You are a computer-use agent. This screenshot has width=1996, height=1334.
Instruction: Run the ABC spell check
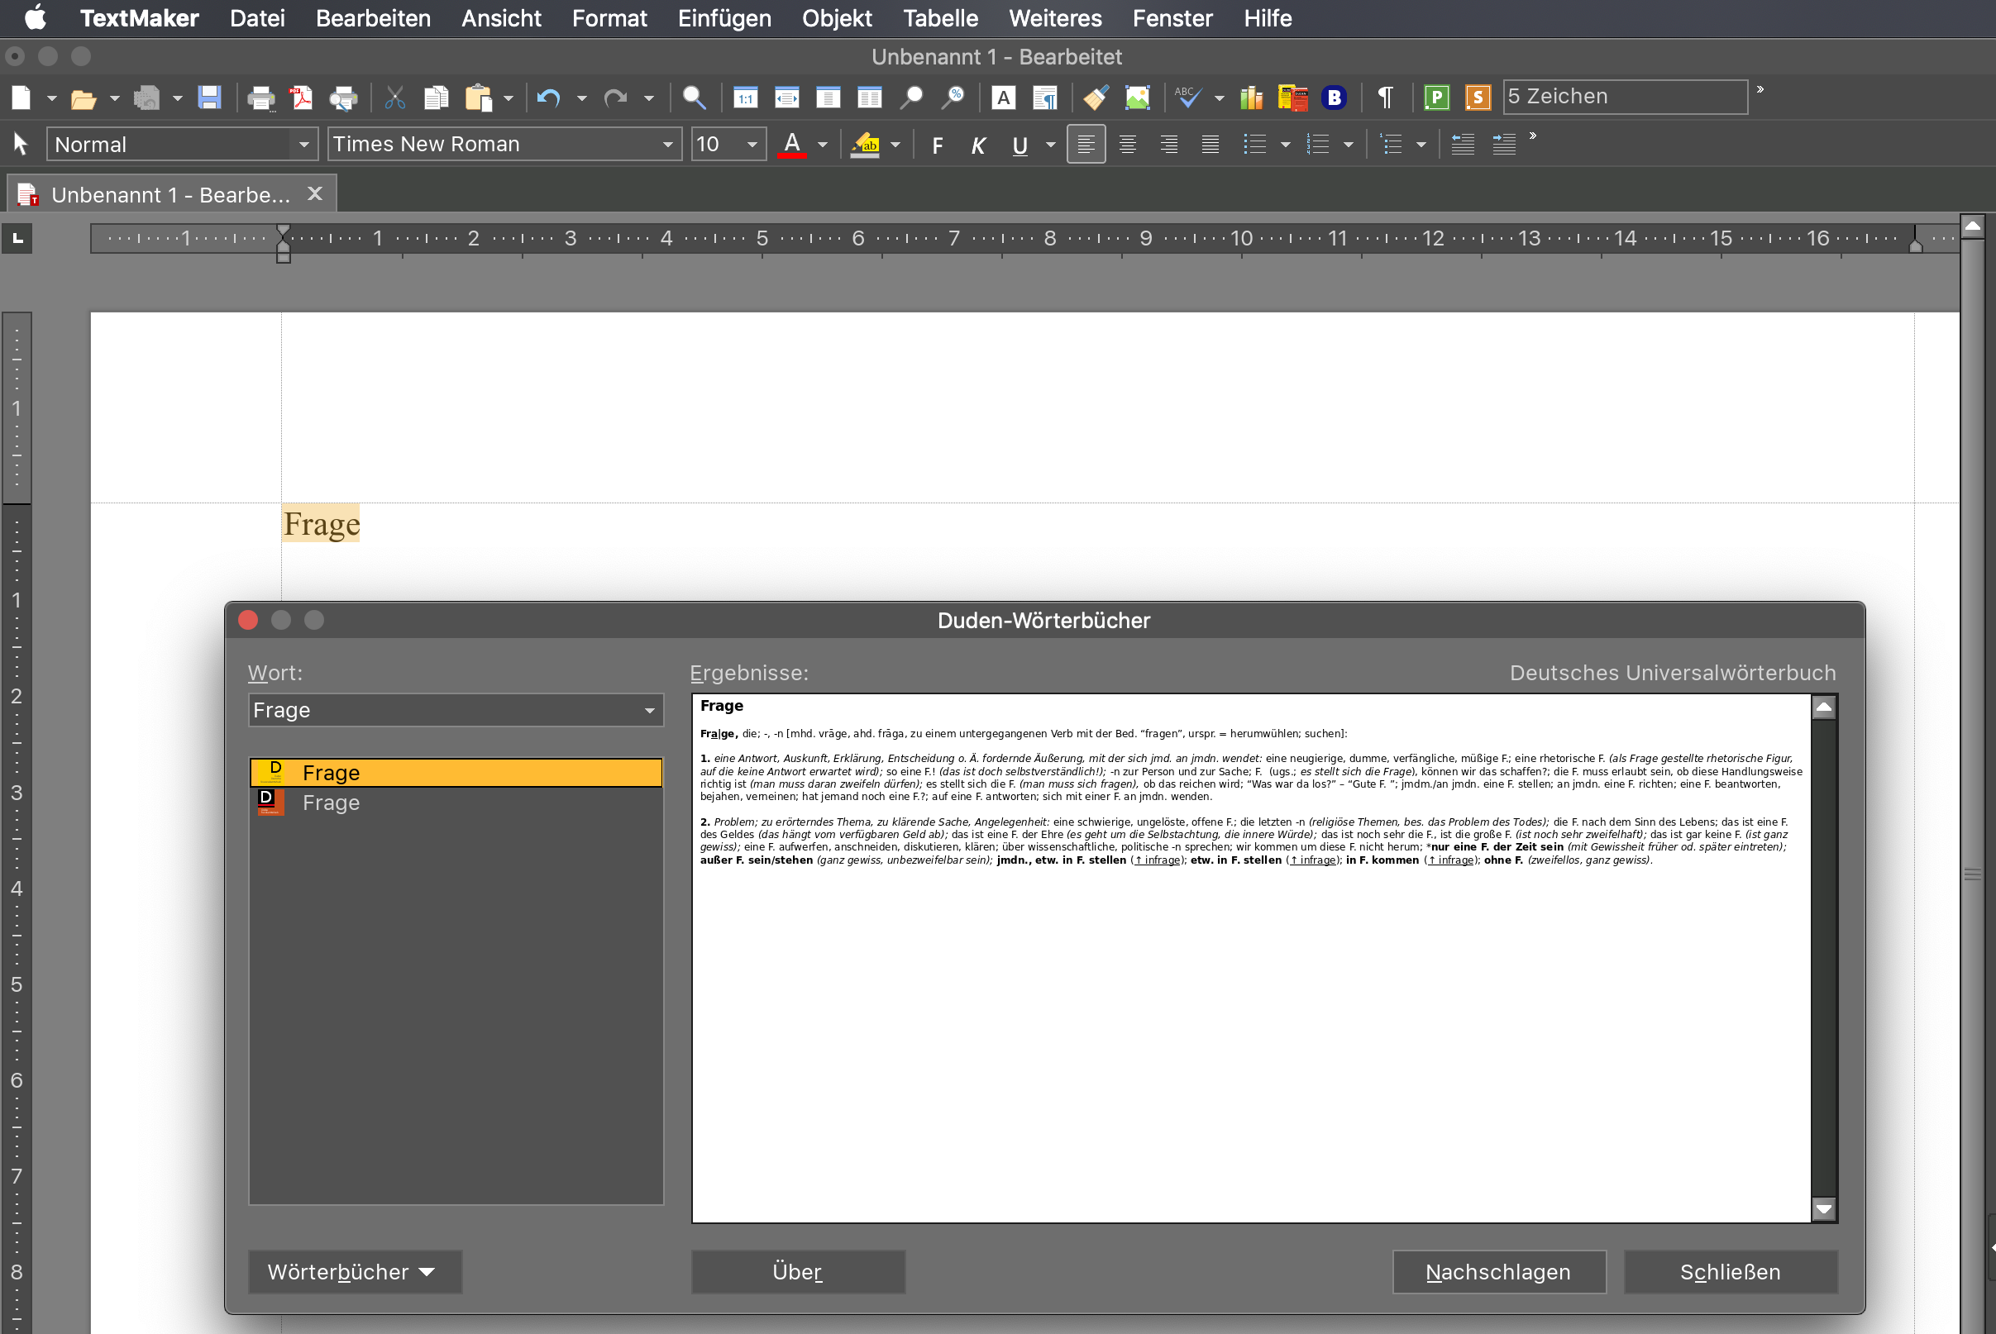click(x=1187, y=98)
